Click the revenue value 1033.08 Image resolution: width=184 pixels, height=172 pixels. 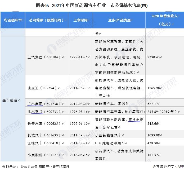154,135
